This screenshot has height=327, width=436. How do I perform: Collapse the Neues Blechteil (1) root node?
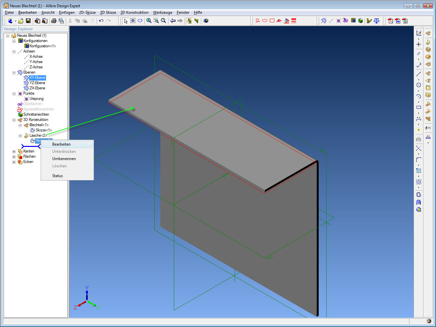pyautogui.click(x=8, y=36)
